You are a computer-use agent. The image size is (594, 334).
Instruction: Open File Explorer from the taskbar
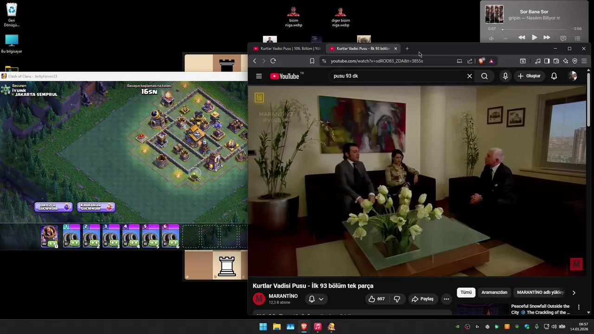tap(277, 327)
